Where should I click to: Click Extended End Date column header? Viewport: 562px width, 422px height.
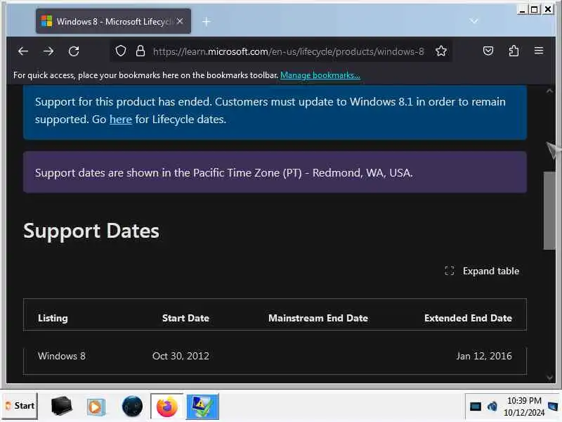pyautogui.click(x=468, y=318)
